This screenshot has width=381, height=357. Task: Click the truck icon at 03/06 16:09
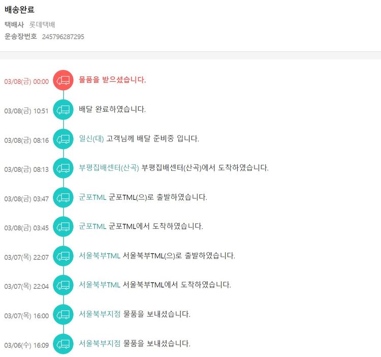pyautogui.click(x=63, y=344)
